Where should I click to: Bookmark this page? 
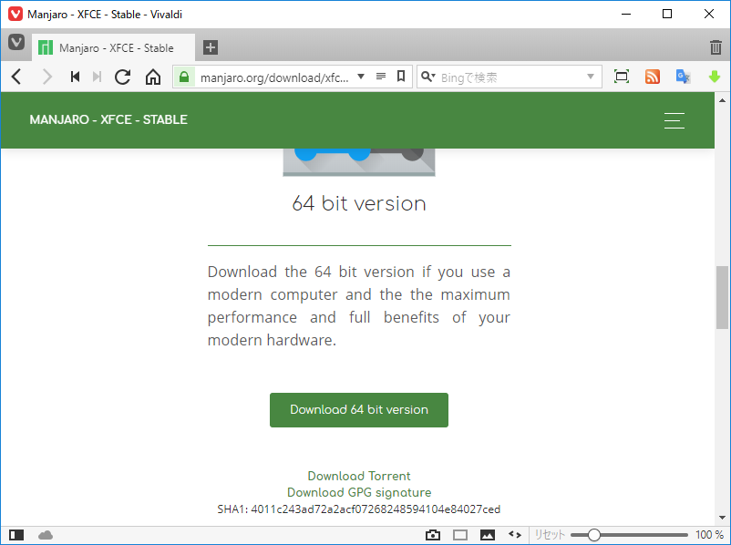[x=401, y=77]
